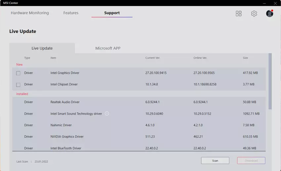Open the apps grid icon

[x=238, y=14]
